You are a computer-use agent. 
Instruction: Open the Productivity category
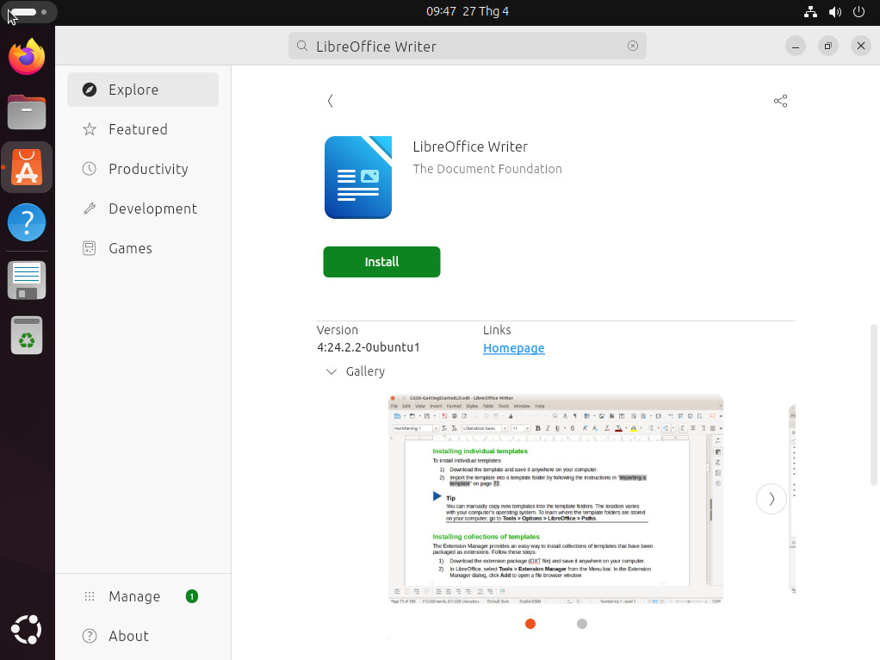tap(143, 169)
